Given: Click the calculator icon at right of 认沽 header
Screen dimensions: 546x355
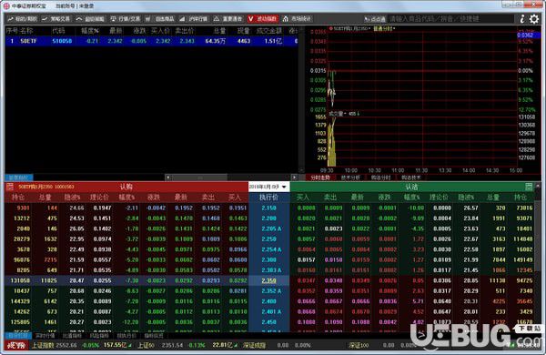Looking at the screenshot, I should click(529, 187).
